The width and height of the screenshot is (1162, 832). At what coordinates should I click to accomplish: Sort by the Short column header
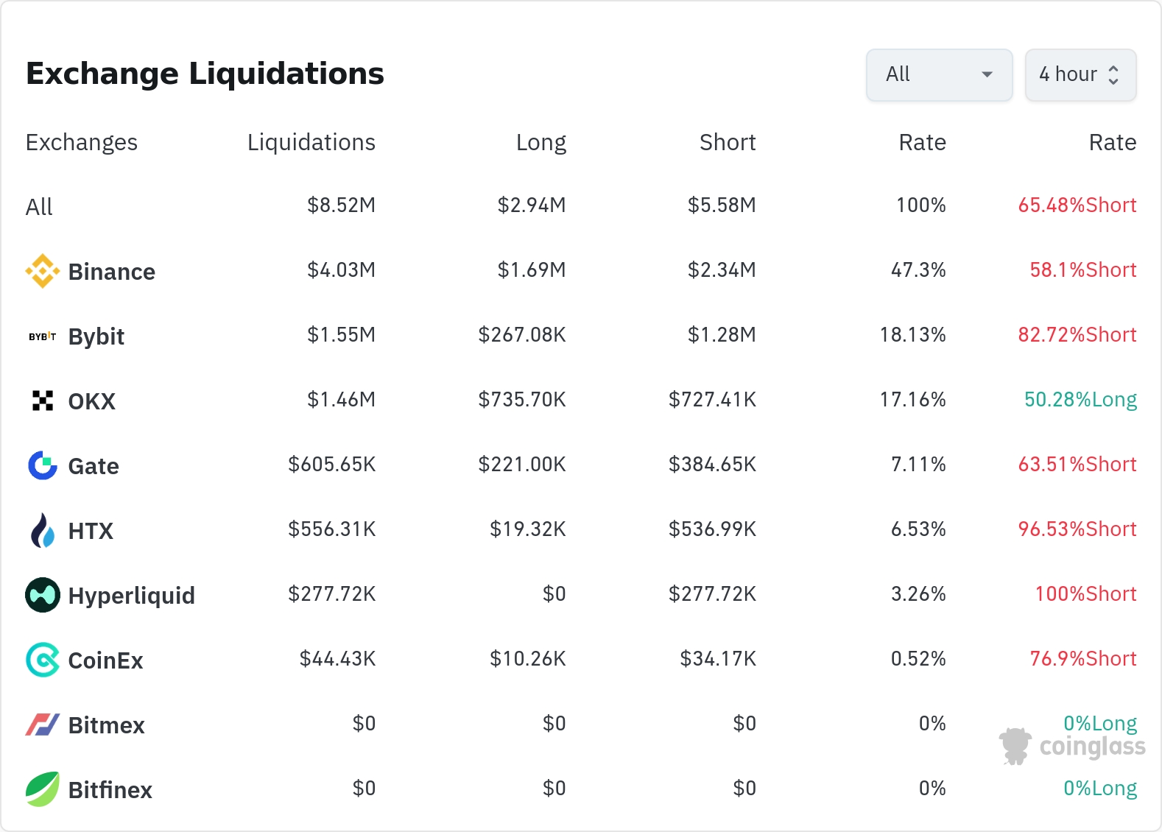click(x=727, y=142)
